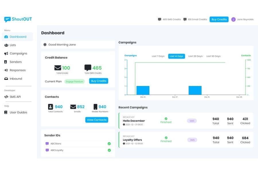The image size is (258, 172).
Task: Go to Lists in the sidebar
Action: tap(13, 45)
